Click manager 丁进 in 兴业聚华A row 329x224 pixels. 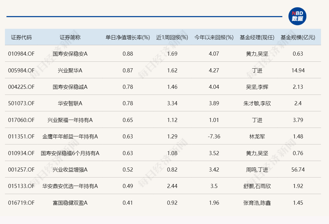tap(257, 70)
